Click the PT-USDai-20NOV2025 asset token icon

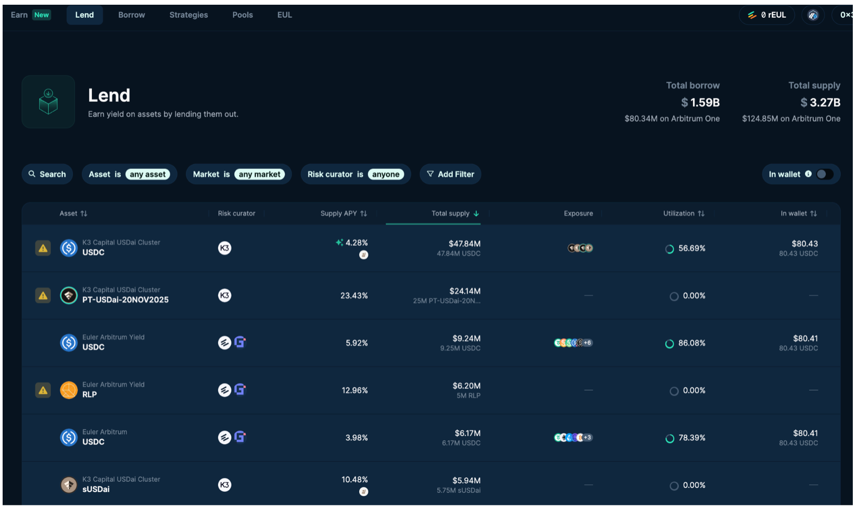(69, 295)
